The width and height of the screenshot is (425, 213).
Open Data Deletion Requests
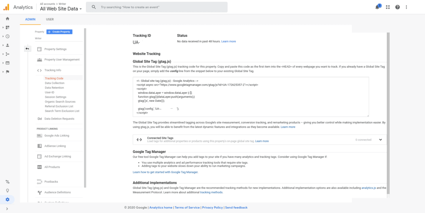click(x=59, y=119)
